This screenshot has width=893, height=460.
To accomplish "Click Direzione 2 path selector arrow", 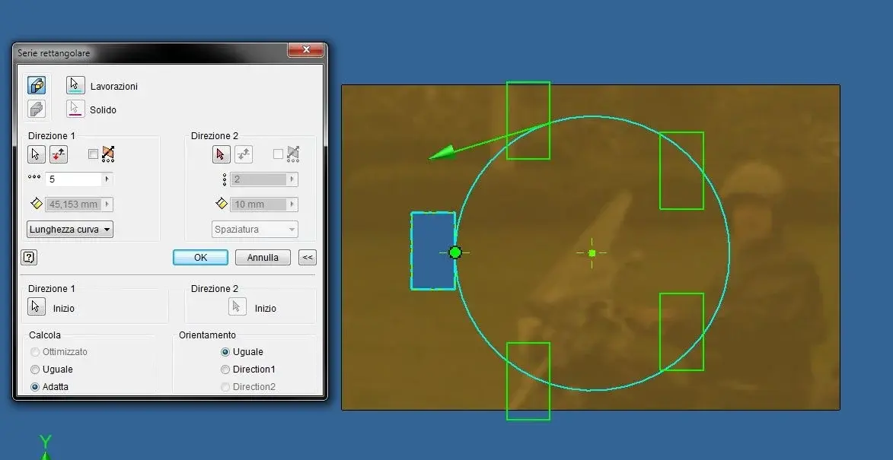I will [221, 154].
